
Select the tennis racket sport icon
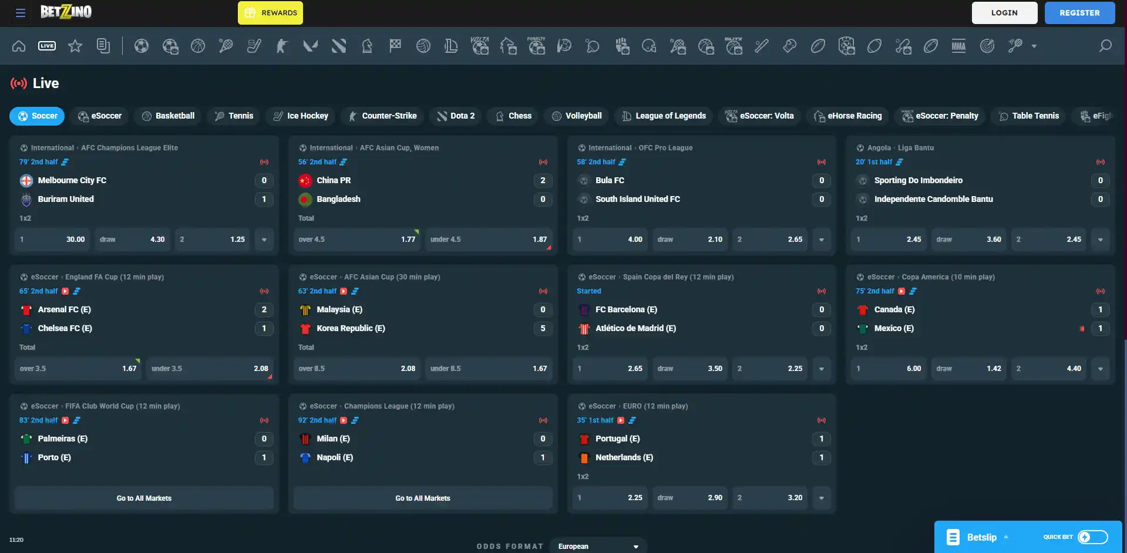[226, 46]
